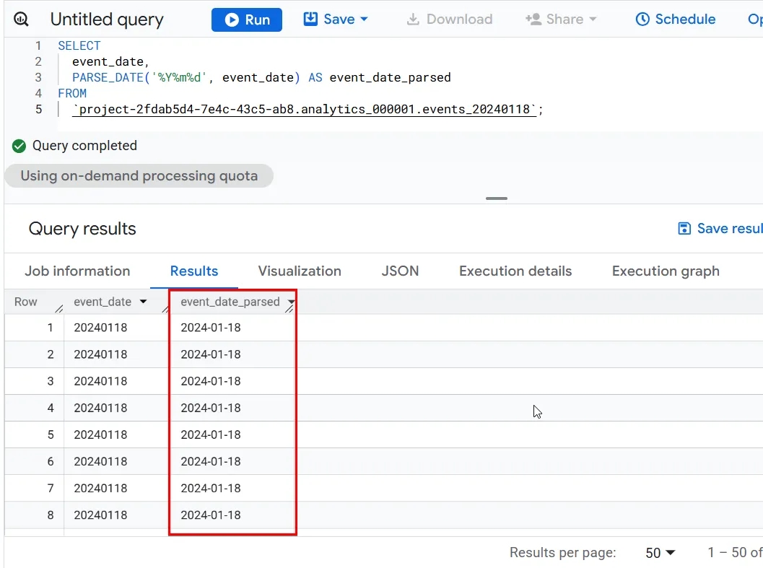Screen dimensions: 763x568
Task: Open the Execution details tab
Action: 515,271
